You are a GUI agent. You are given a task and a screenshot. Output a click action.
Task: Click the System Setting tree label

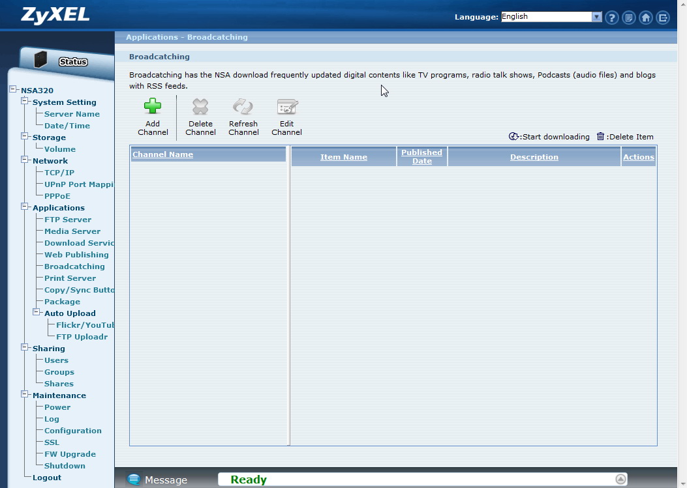[65, 102]
